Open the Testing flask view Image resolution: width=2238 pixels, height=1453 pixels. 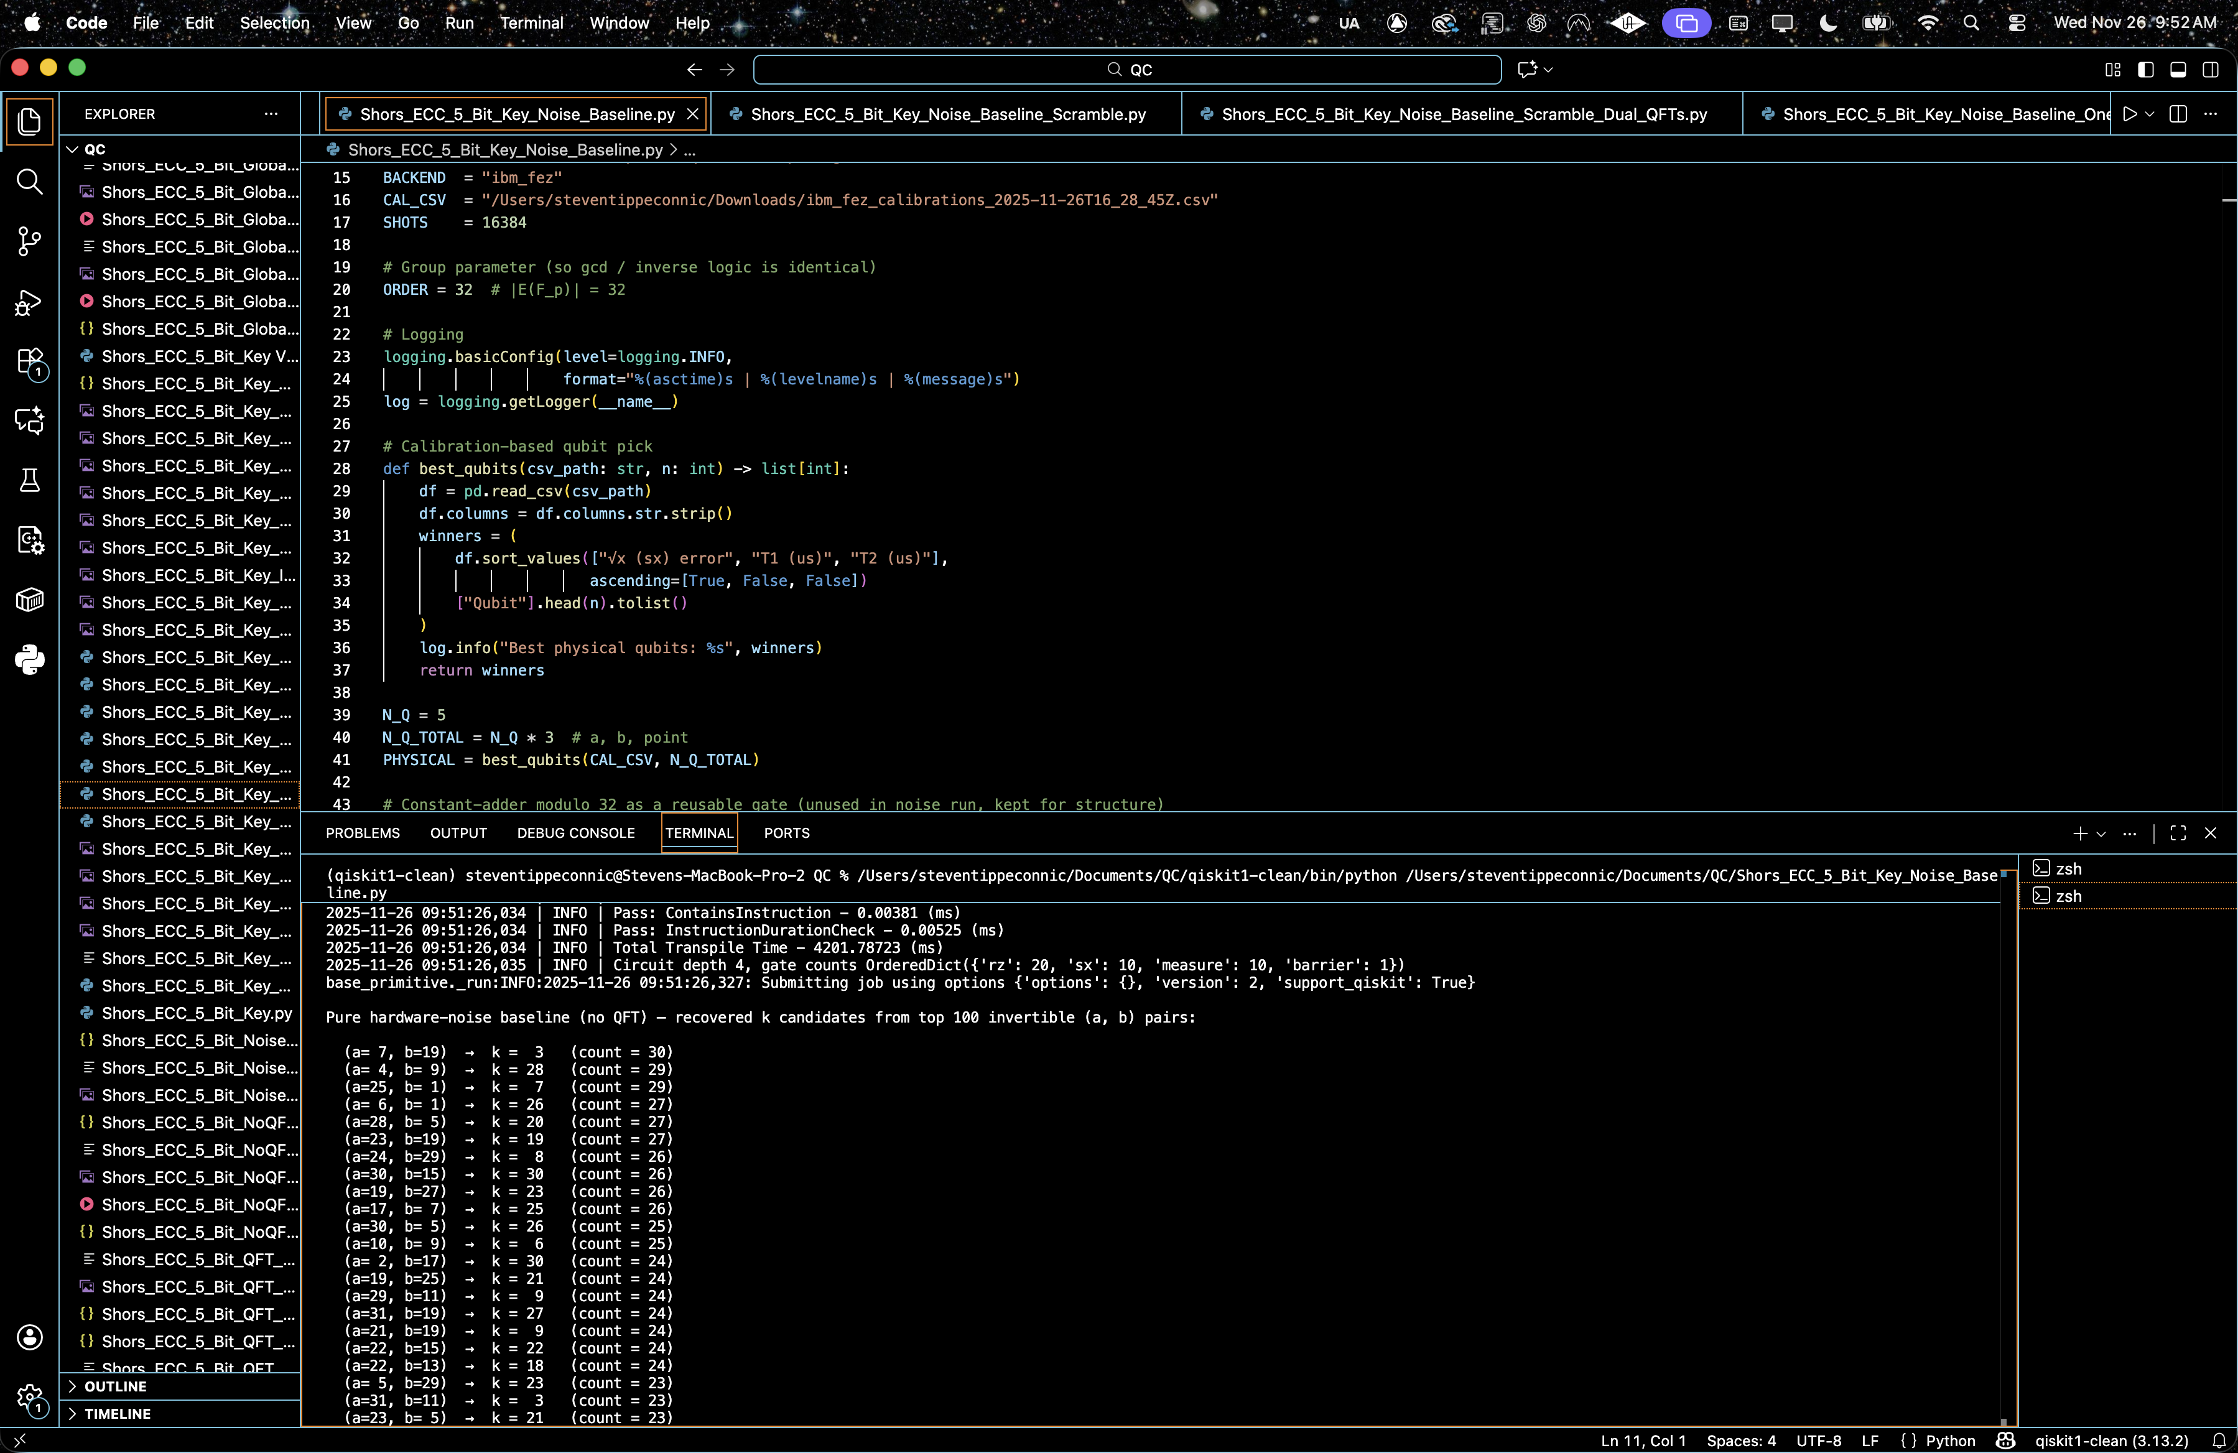tap(29, 481)
